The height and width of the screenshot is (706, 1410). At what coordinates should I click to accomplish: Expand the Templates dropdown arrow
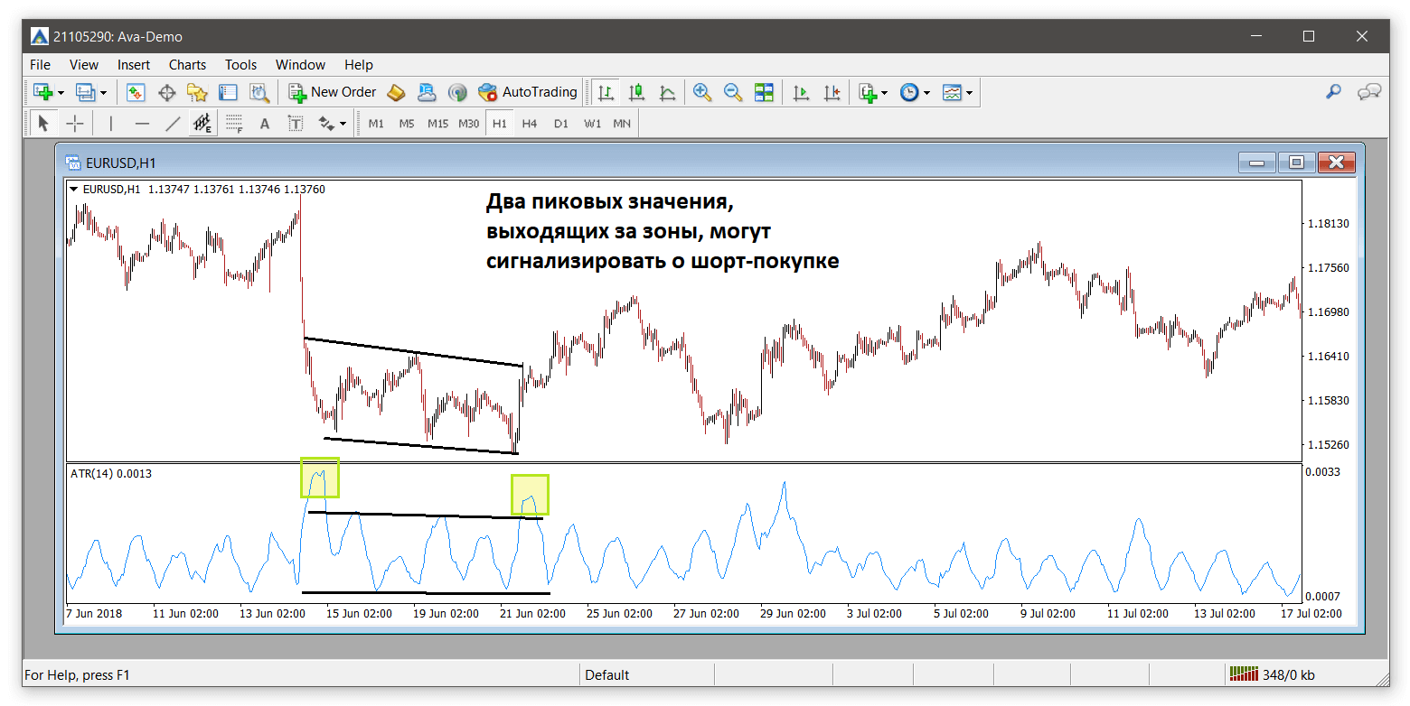coord(969,93)
